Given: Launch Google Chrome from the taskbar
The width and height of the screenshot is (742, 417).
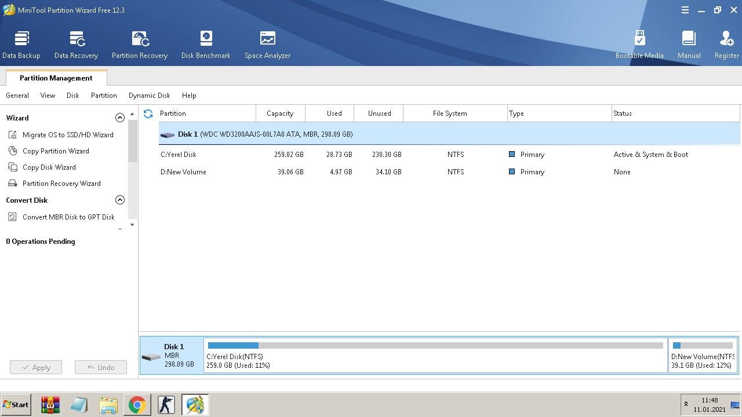Looking at the screenshot, I should coord(137,405).
